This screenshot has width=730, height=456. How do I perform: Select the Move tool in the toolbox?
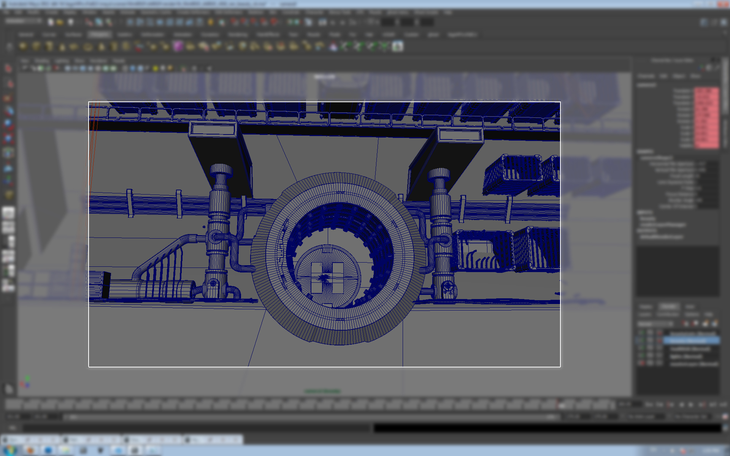(x=8, y=111)
